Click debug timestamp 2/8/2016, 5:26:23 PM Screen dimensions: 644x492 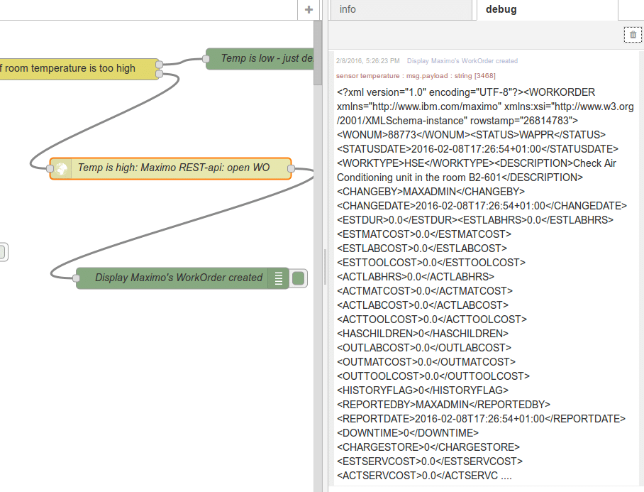(x=367, y=61)
